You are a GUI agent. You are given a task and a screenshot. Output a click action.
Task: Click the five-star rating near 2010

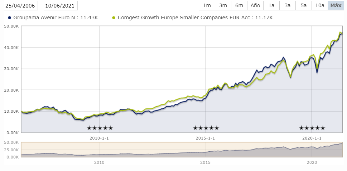100,128
